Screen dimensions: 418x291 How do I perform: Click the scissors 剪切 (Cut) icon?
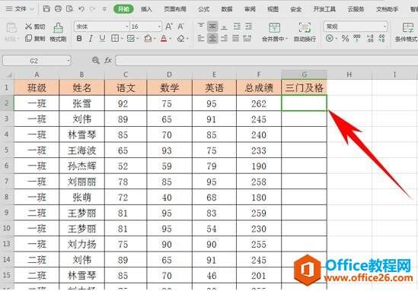28,27
